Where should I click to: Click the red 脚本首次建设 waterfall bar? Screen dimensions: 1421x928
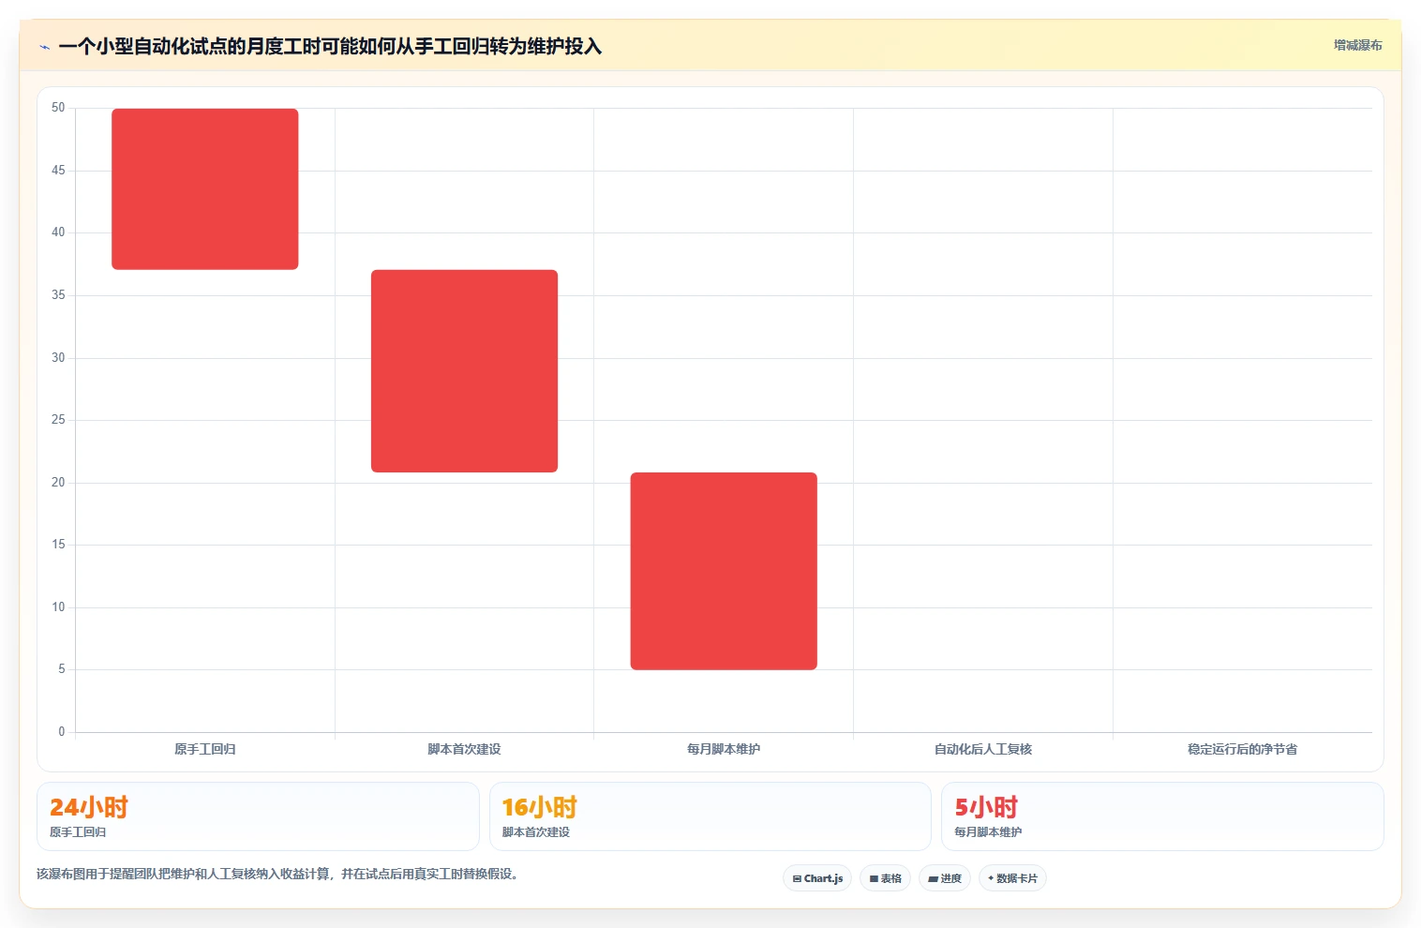[x=464, y=371]
